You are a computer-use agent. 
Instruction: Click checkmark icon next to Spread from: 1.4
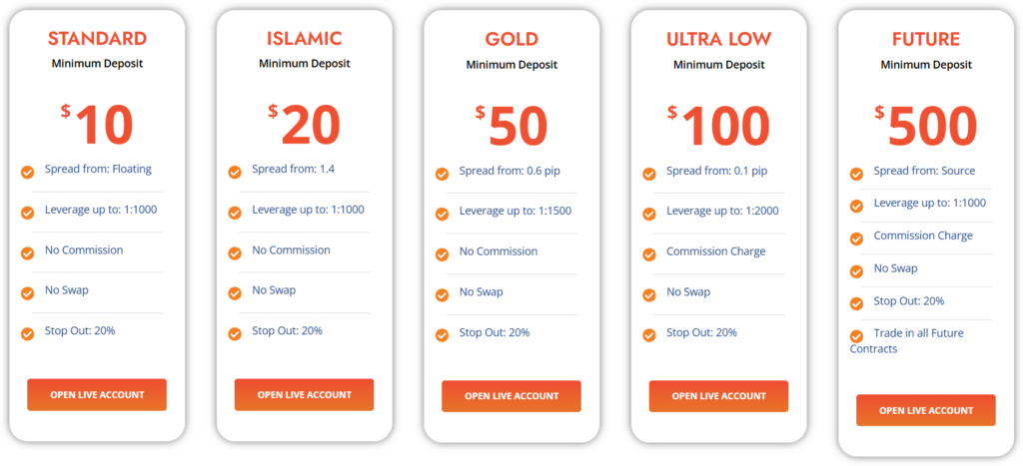pyautogui.click(x=235, y=172)
